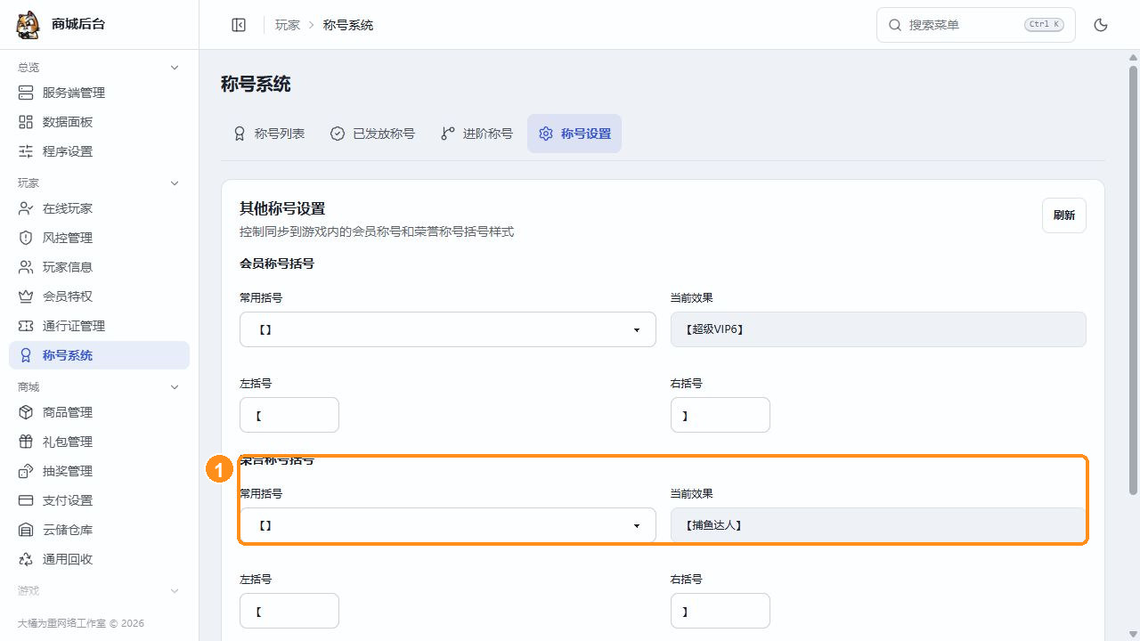The height and width of the screenshot is (641, 1140).
Task: Select 称号系统 in the sidebar
Action: [x=99, y=355]
